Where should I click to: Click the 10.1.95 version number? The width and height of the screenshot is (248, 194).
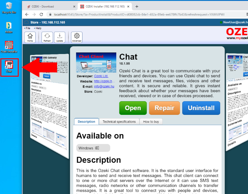(125, 64)
